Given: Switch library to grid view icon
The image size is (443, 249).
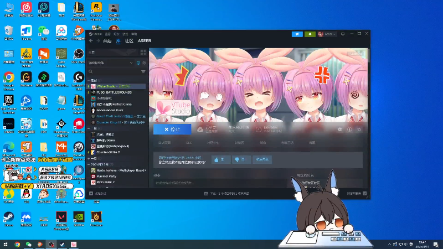Looking at the screenshot, I should pos(143,52).
